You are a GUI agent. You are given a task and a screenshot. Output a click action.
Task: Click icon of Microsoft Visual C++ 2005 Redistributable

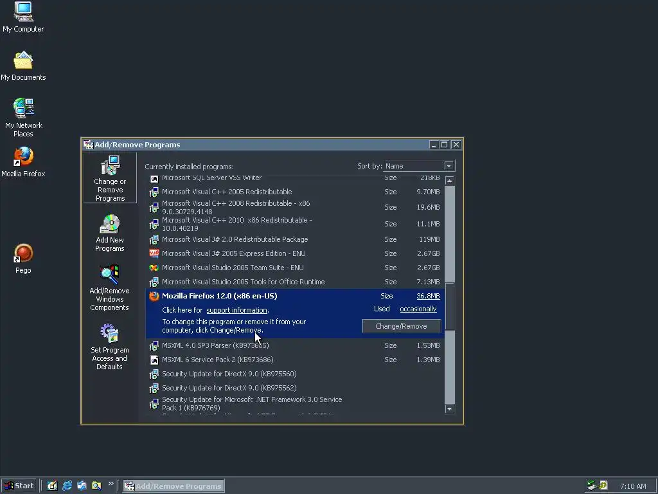coord(154,192)
